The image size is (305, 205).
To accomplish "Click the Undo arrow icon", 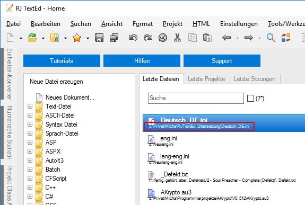I will (x=133, y=38).
